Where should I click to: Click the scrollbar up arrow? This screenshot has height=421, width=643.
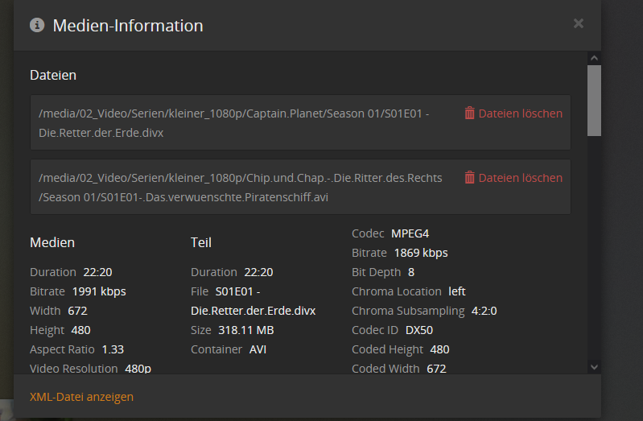[x=595, y=58]
